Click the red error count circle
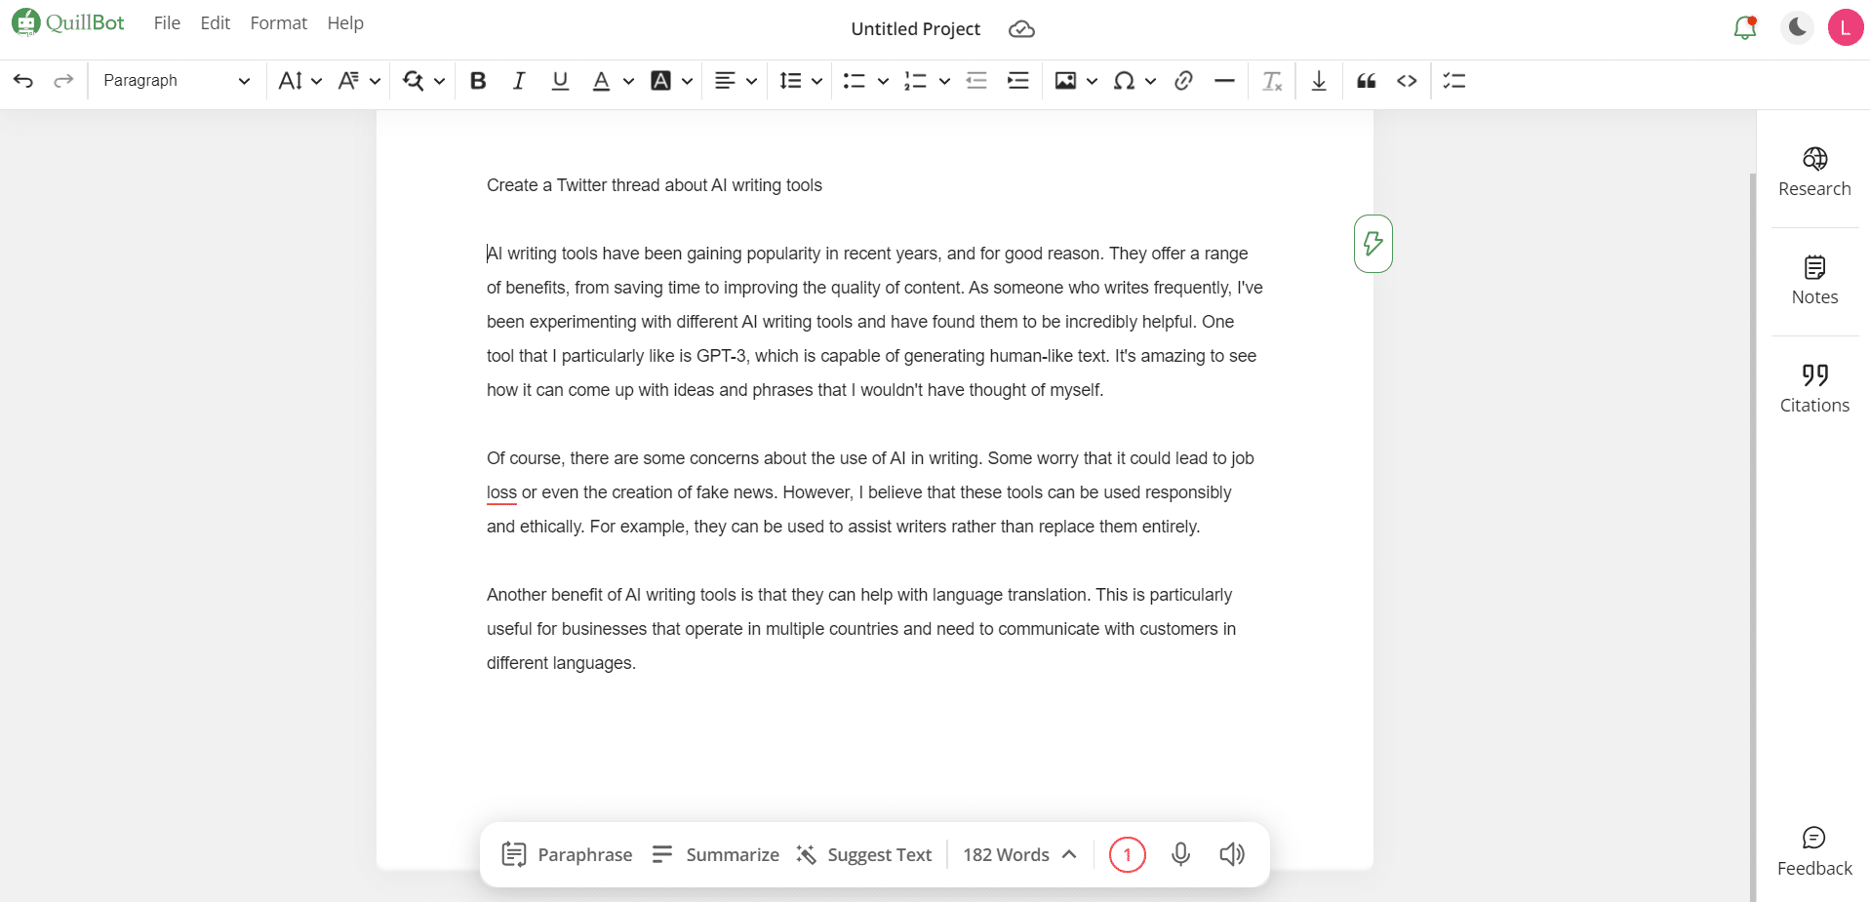This screenshot has width=1870, height=902. pos(1127,854)
